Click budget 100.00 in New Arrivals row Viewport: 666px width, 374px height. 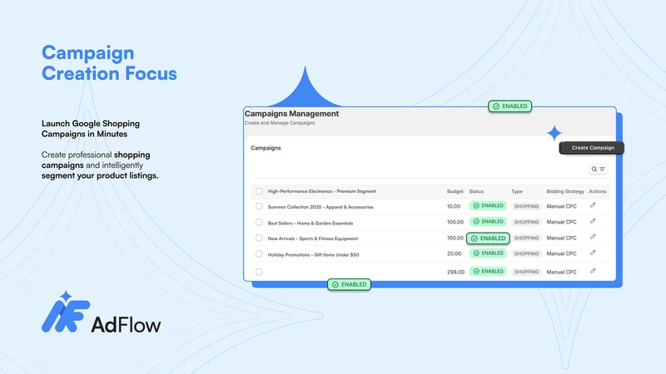pyautogui.click(x=455, y=238)
